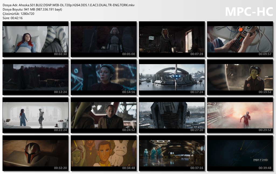Click the hologram hall thumbnail stamped 00:37:16
The image size is (276, 174).
pos(172,153)
